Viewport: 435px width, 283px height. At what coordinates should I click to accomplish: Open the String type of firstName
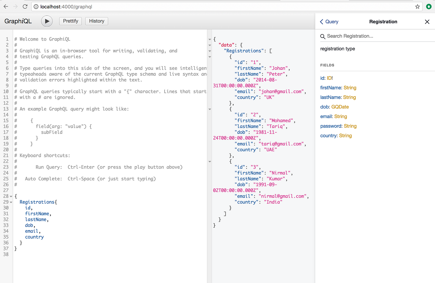pos(350,88)
